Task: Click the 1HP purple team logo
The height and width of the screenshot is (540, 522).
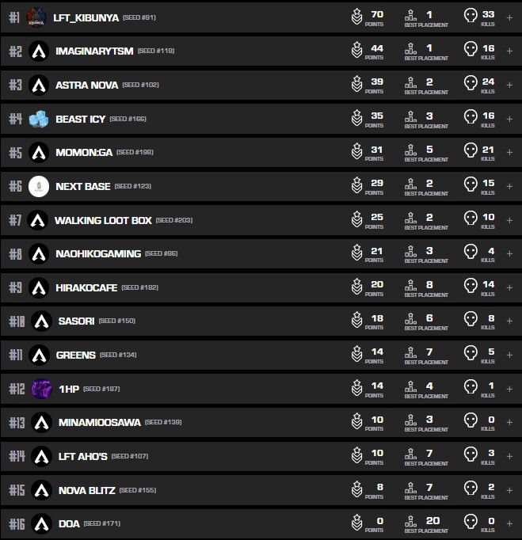Action: [41, 389]
